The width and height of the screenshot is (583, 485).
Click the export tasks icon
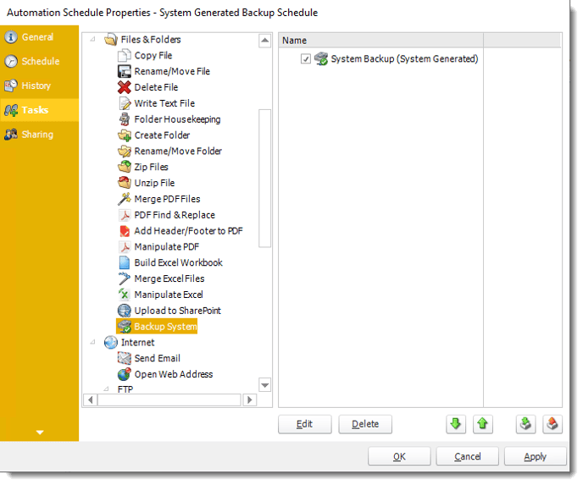pos(552,424)
